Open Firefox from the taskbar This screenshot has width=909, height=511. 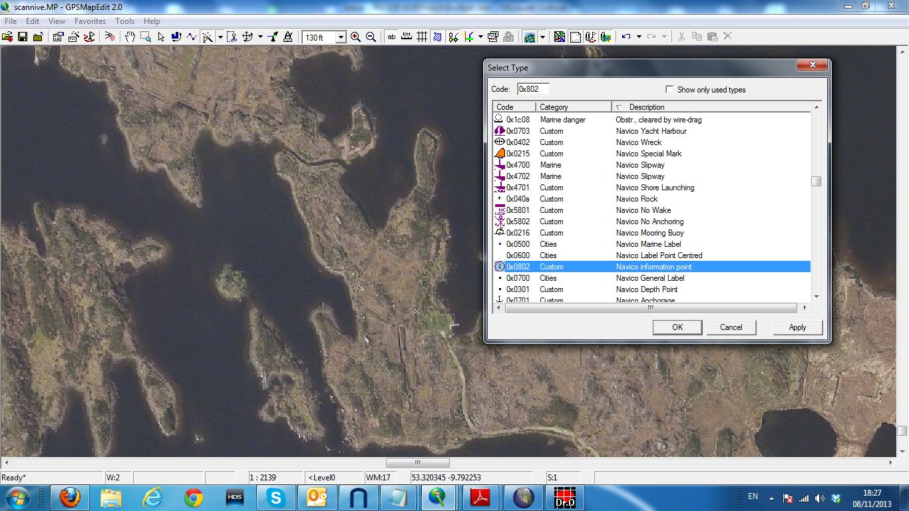coord(69,497)
